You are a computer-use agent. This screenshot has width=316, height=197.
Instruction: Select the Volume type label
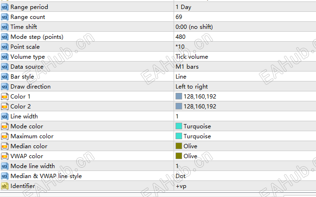pyautogui.click(x=27, y=57)
